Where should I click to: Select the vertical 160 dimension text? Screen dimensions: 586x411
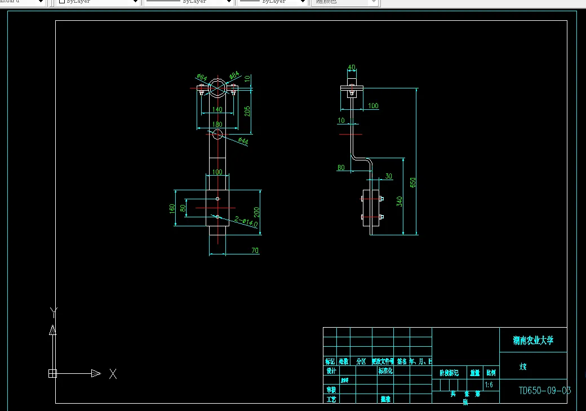(172, 208)
